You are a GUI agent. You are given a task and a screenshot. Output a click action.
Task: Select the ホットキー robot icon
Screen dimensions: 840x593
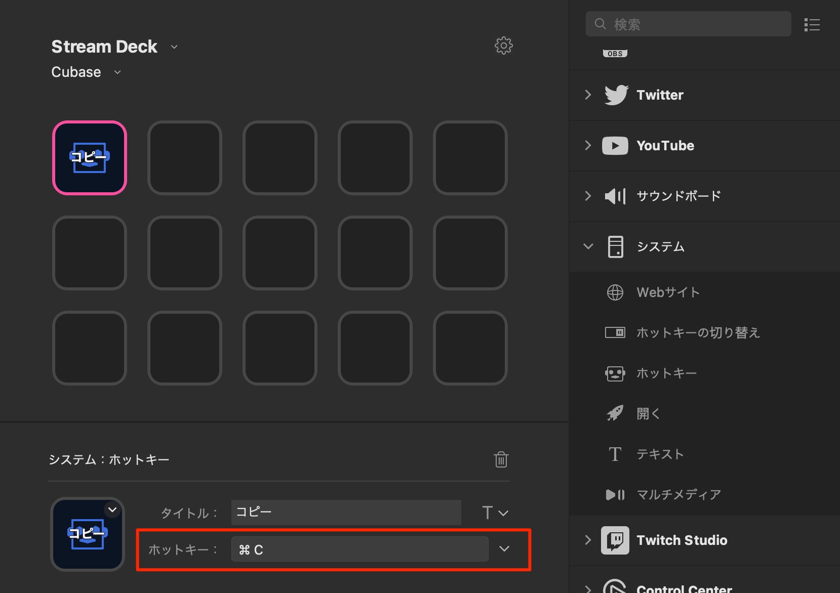[x=615, y=373]
